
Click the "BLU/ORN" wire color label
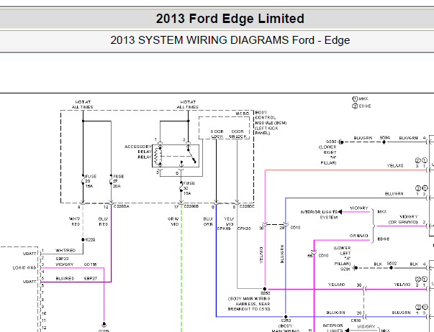(208, 221)
